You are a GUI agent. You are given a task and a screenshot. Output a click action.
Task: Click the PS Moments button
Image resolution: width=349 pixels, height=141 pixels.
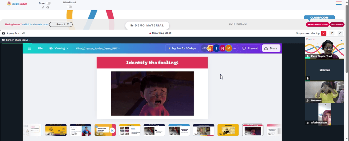coord(337,24)
